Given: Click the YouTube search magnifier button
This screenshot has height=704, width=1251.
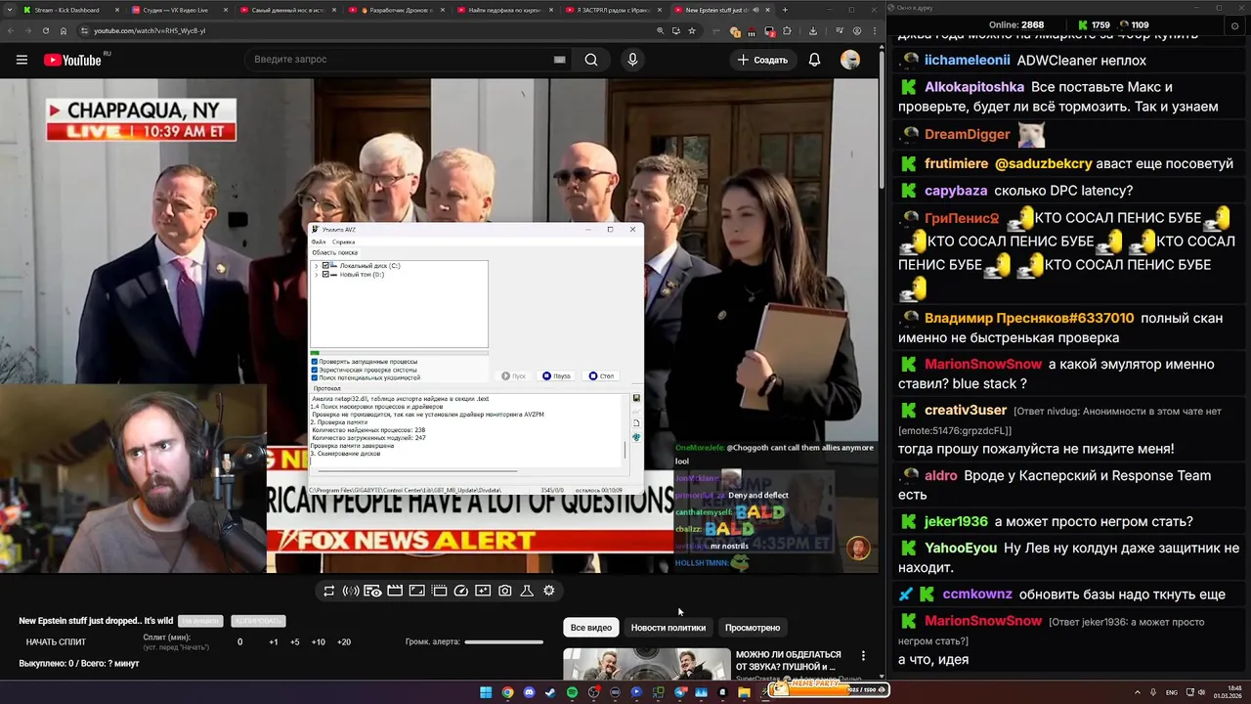Looking at the screenshot, I should tap(591, 60).
